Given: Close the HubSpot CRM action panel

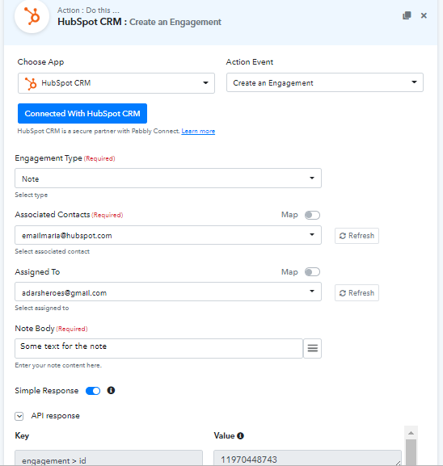Looking at the screenshot, I should 424,15.
